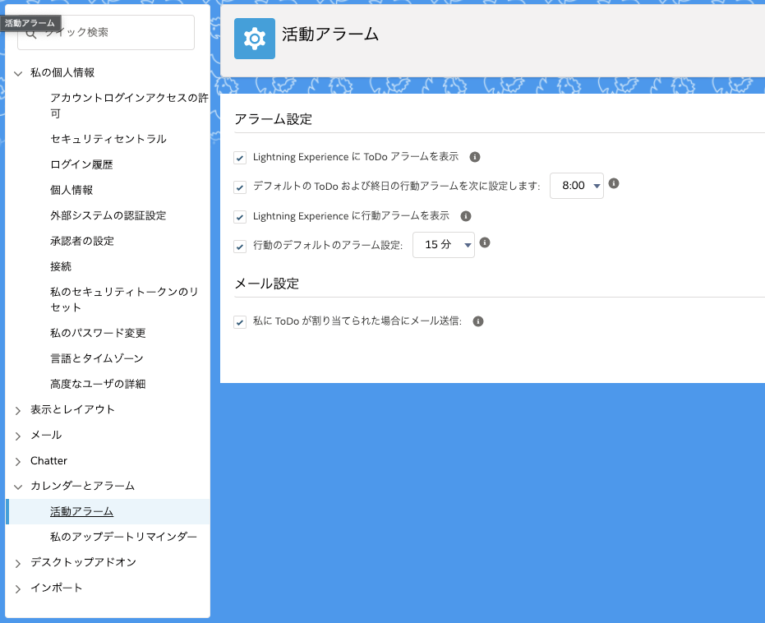Image resolution: width=765 pixels, height=623 pixels.
Task: Expand the デスクトップアドオン section
Action: (x=18, y=564)
